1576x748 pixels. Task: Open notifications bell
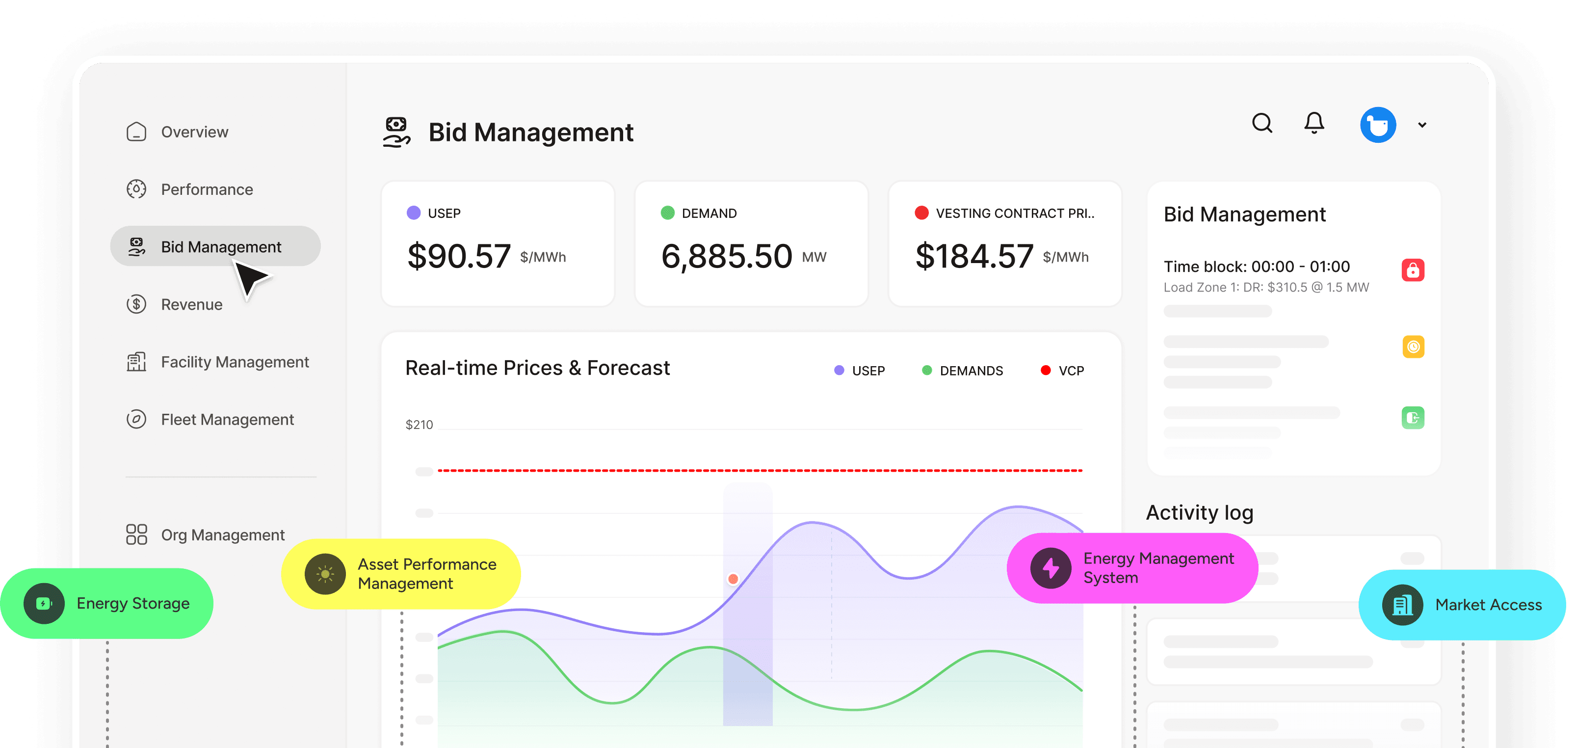1313,123
